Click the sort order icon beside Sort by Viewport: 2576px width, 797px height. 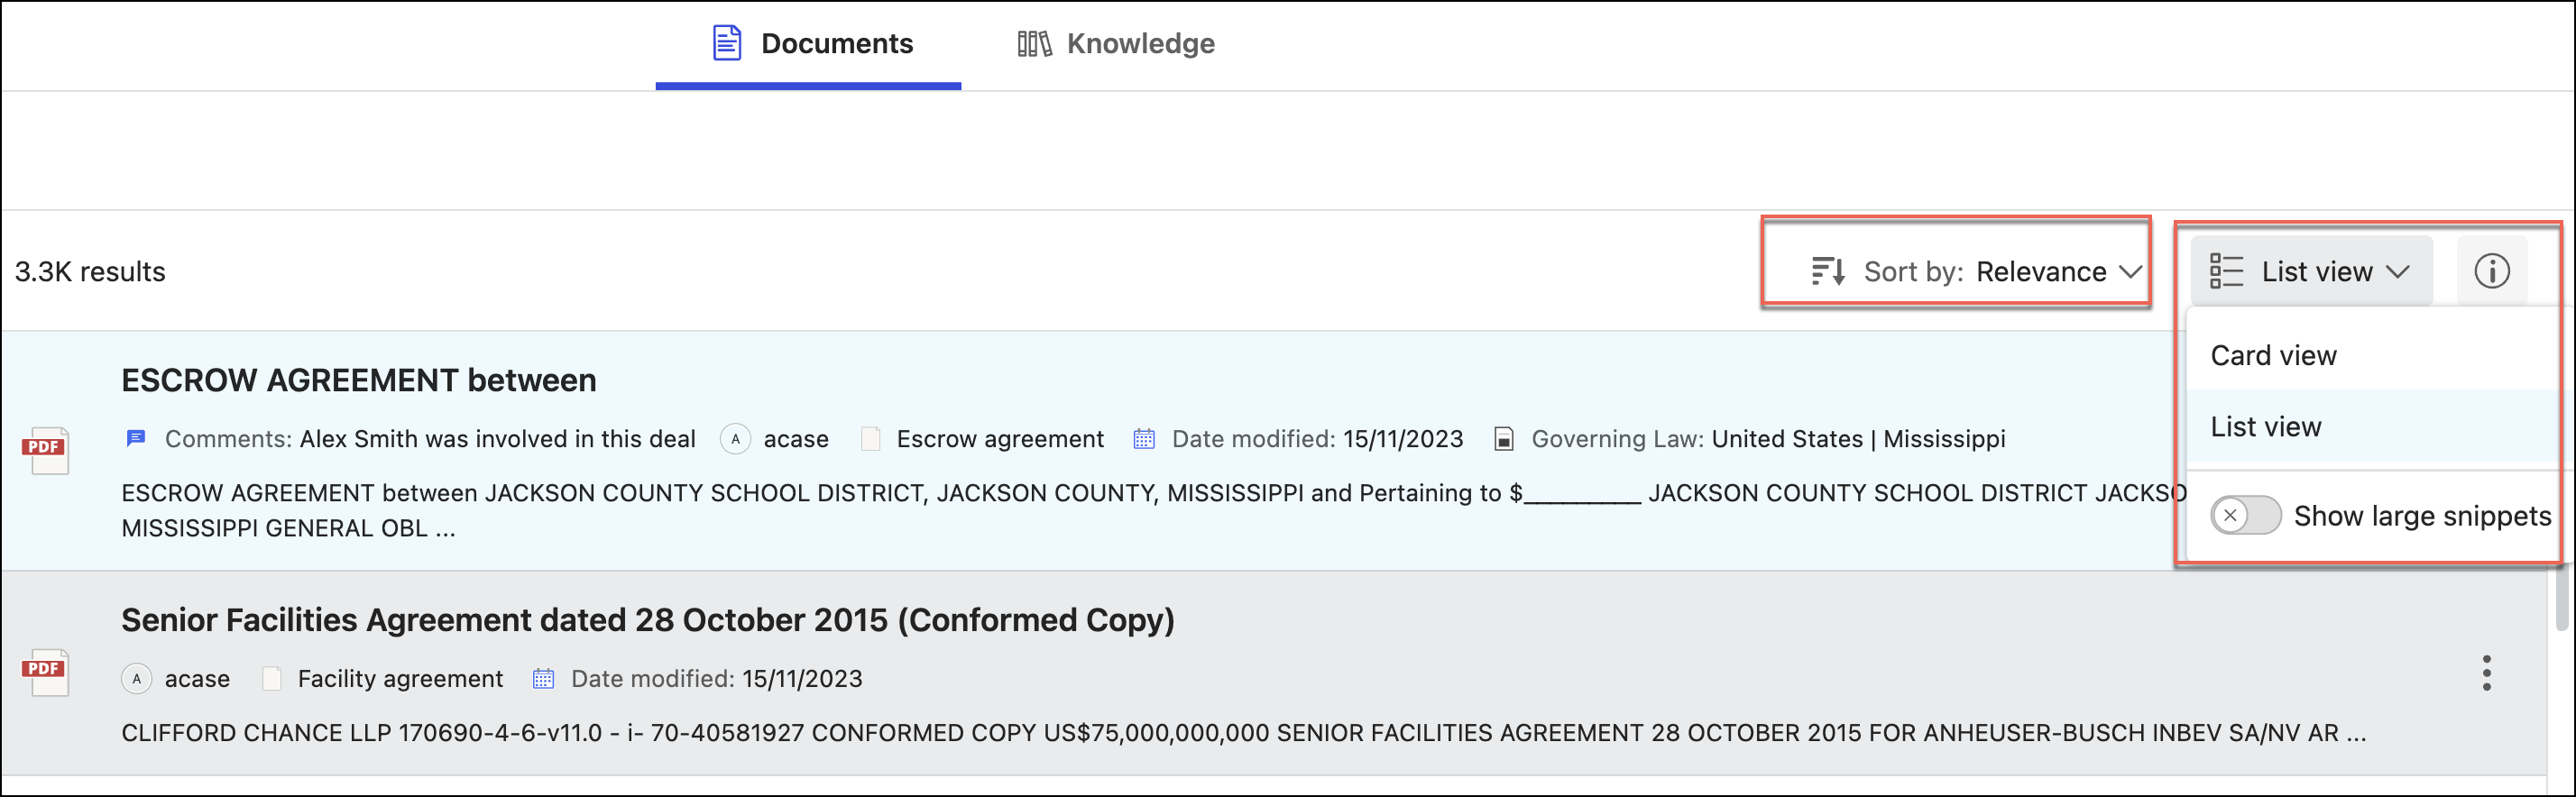click(1828, 271)
